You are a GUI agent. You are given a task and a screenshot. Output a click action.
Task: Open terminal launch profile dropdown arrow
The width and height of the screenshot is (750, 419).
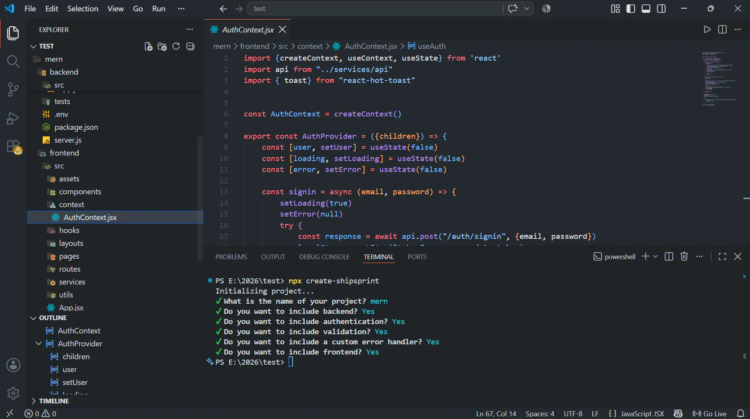655,256
